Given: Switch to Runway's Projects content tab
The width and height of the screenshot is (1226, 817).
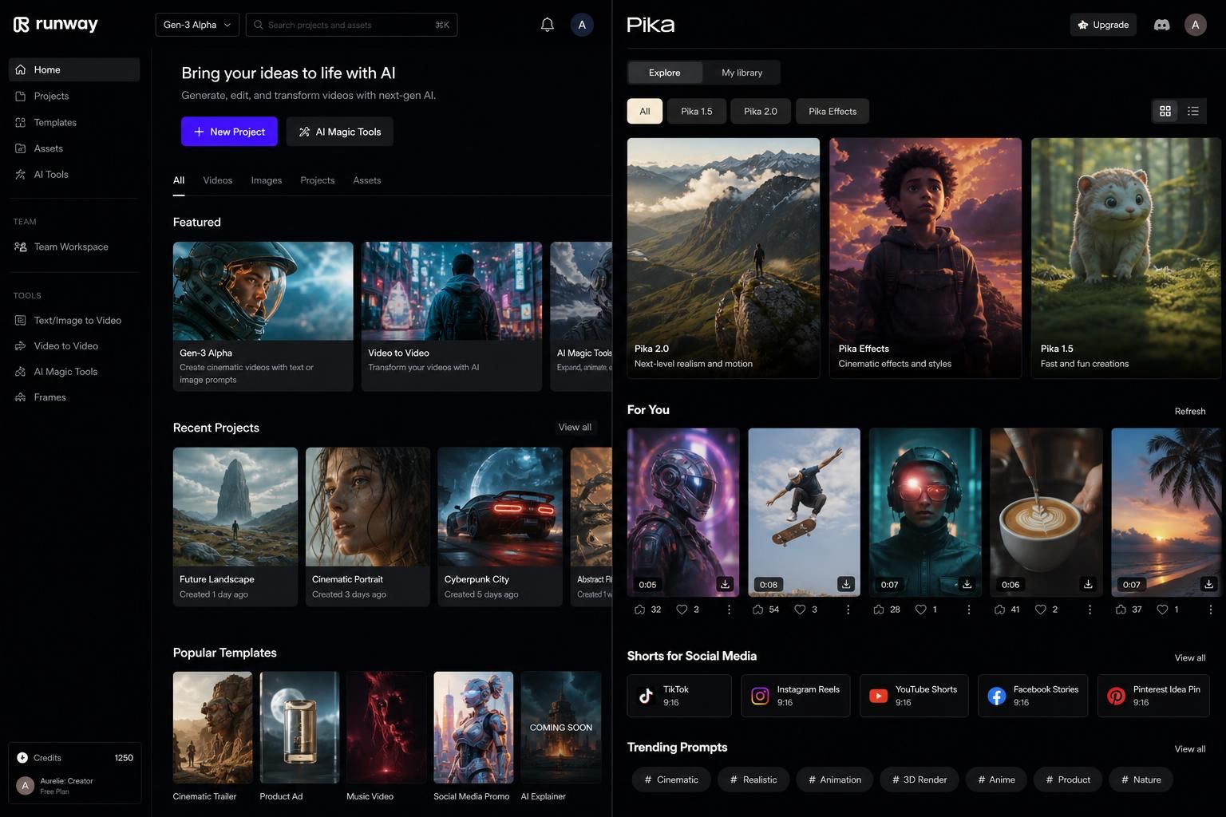Looking at the screenshot, I should (x=318, y=180).
